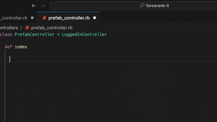Click the def keyword

(8, 47)
